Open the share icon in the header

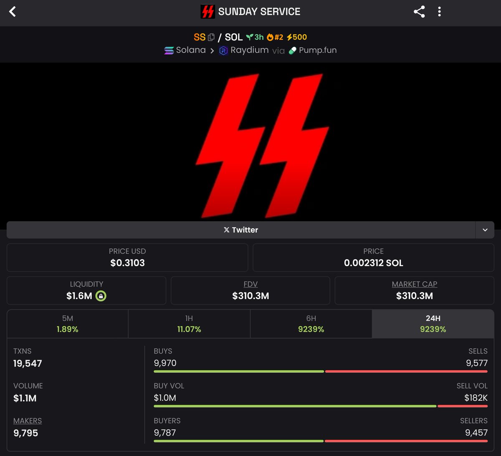tap(419, 12)
